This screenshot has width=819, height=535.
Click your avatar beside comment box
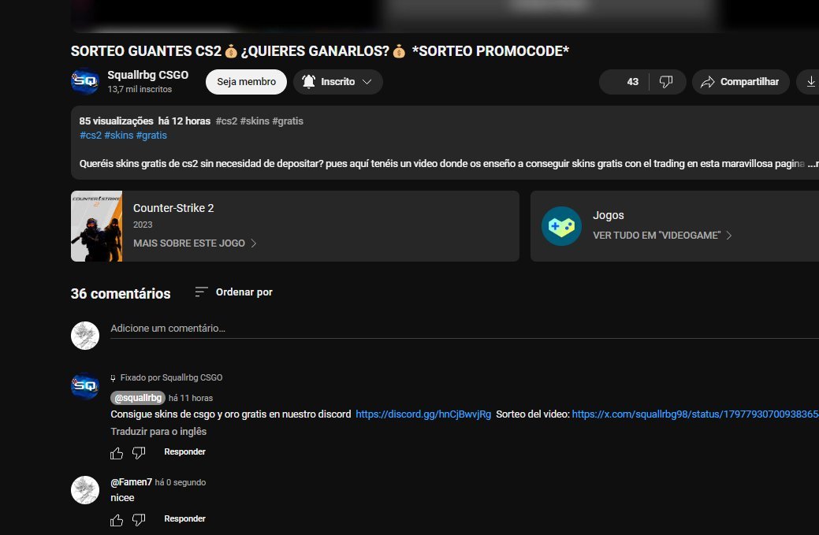85,335
